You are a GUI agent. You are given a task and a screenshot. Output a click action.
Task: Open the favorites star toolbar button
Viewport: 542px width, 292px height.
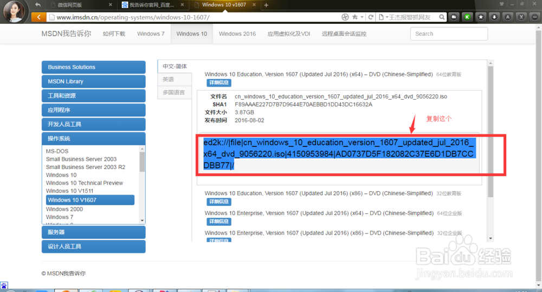click(x=481, y=17)
